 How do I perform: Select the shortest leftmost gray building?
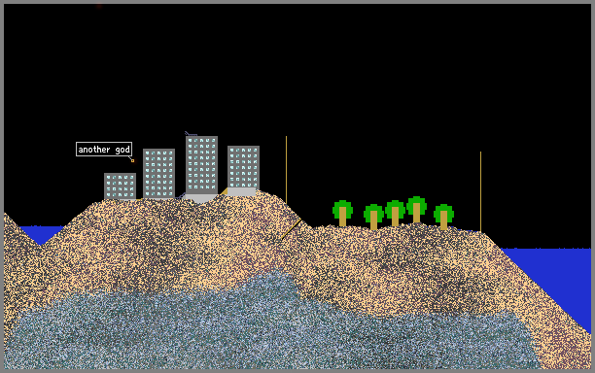click(x=120, y=186)
